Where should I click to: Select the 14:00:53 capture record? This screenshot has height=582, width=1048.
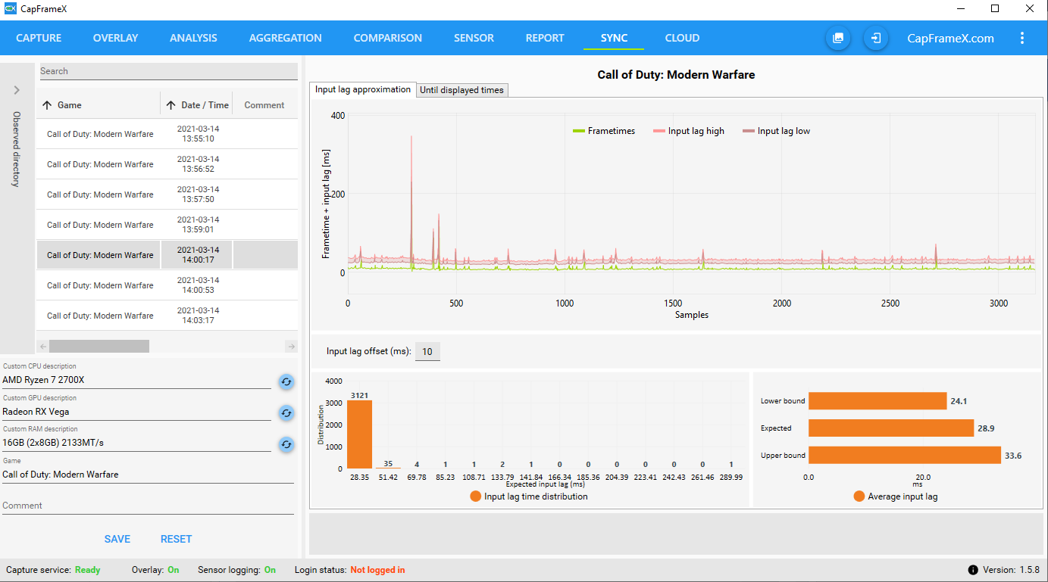(167, 285)
